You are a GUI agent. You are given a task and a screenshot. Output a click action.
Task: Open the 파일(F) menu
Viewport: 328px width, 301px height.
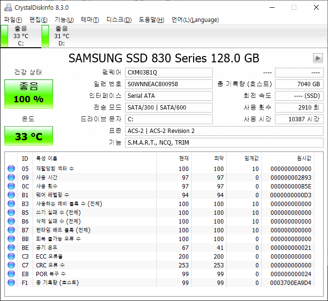13,20
